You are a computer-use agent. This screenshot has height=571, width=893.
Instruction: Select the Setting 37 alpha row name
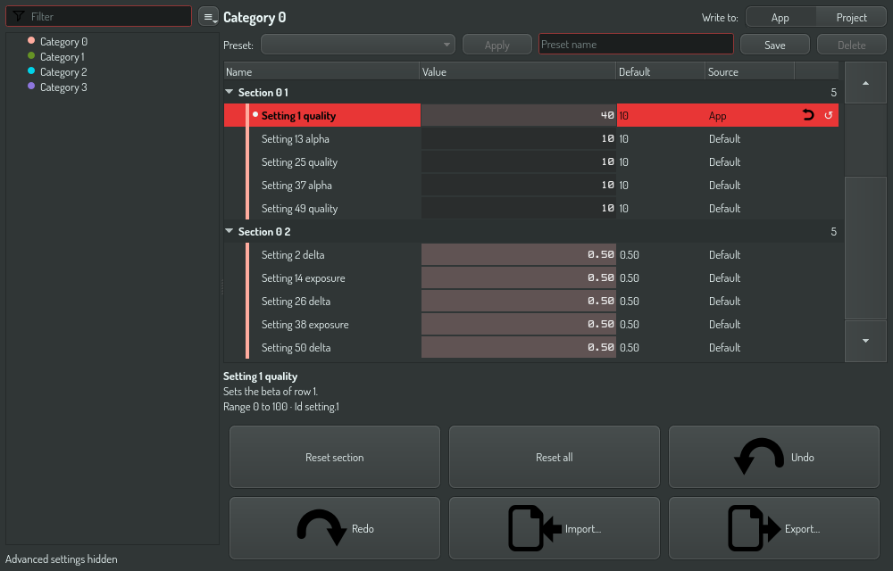point(296,186)
